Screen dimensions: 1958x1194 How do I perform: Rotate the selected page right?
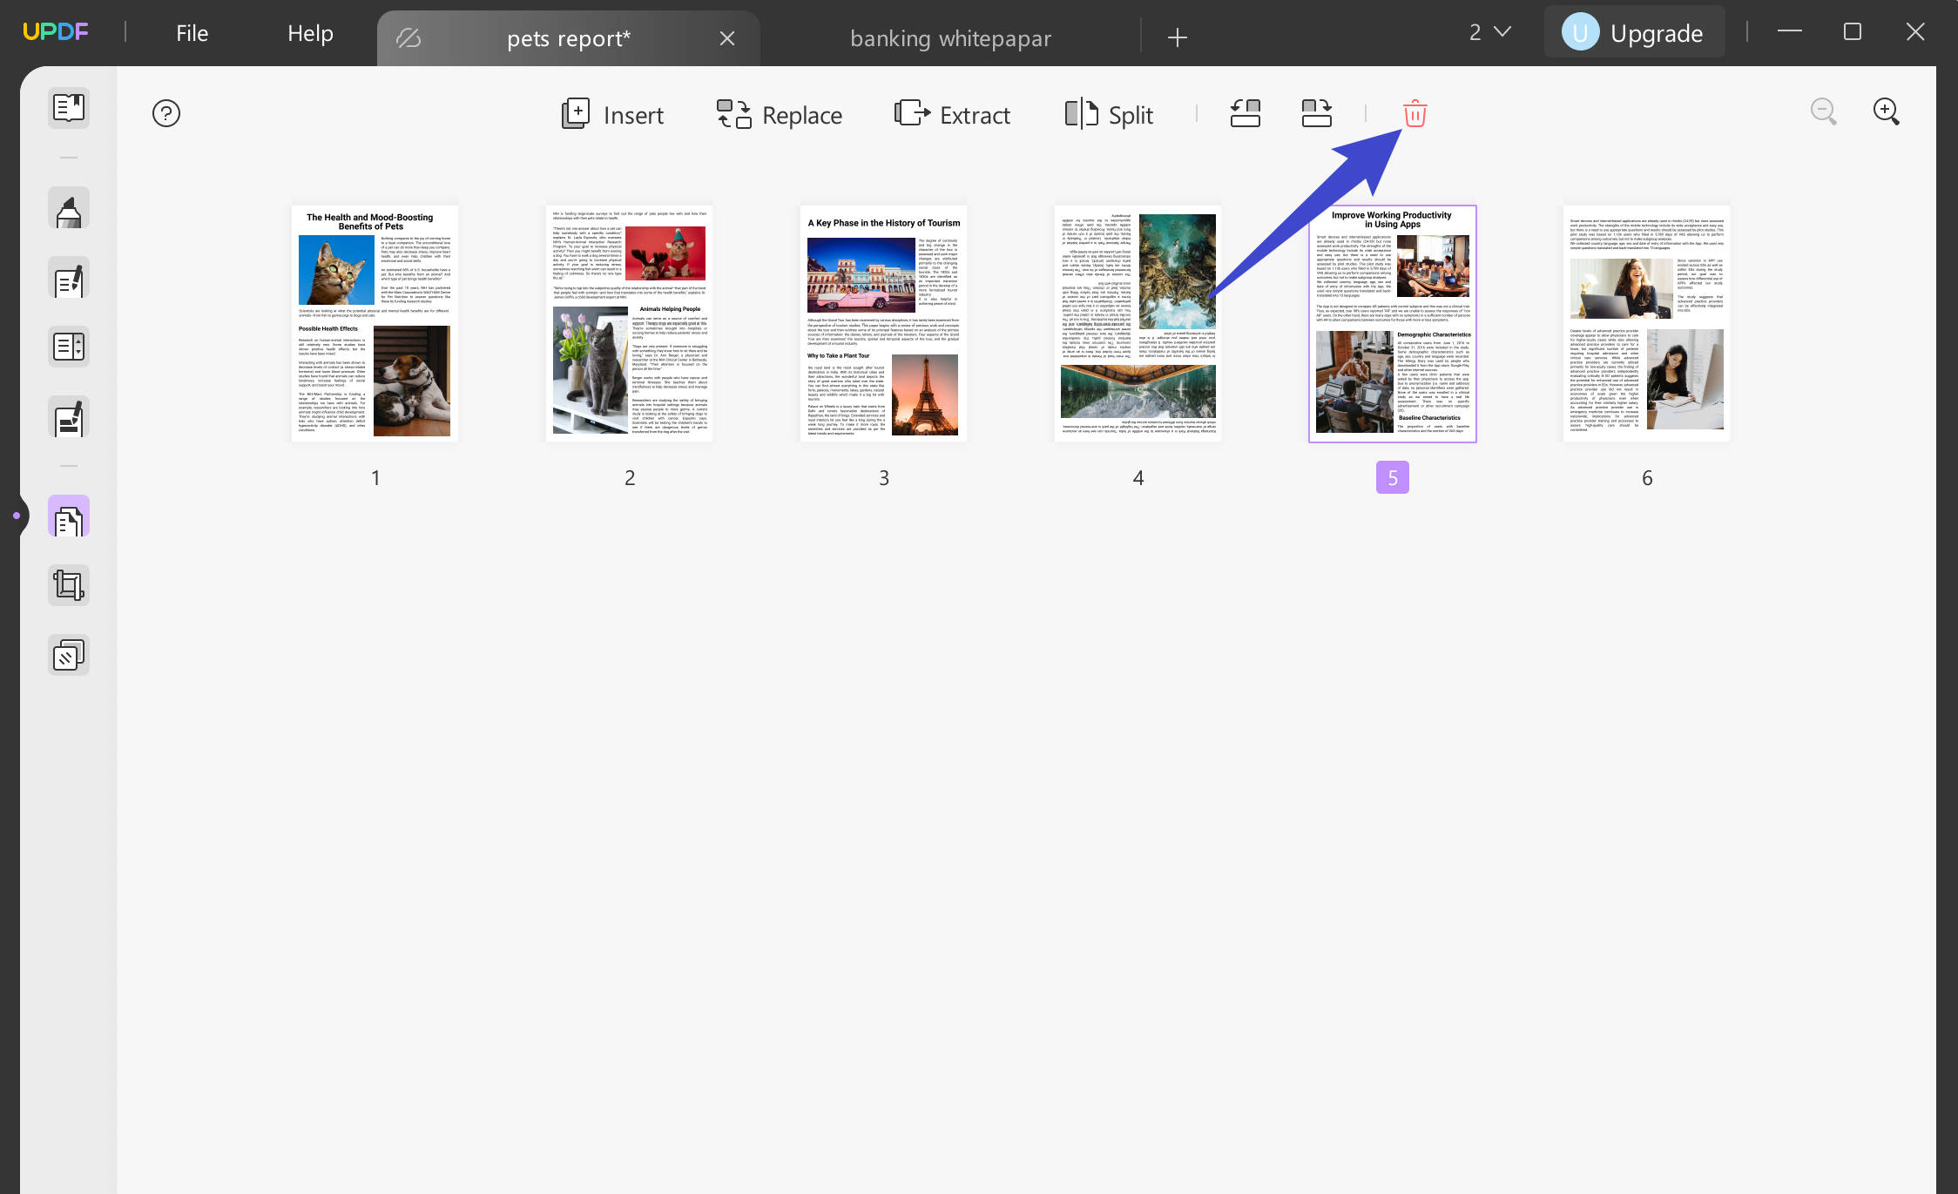coord(1315,113)
